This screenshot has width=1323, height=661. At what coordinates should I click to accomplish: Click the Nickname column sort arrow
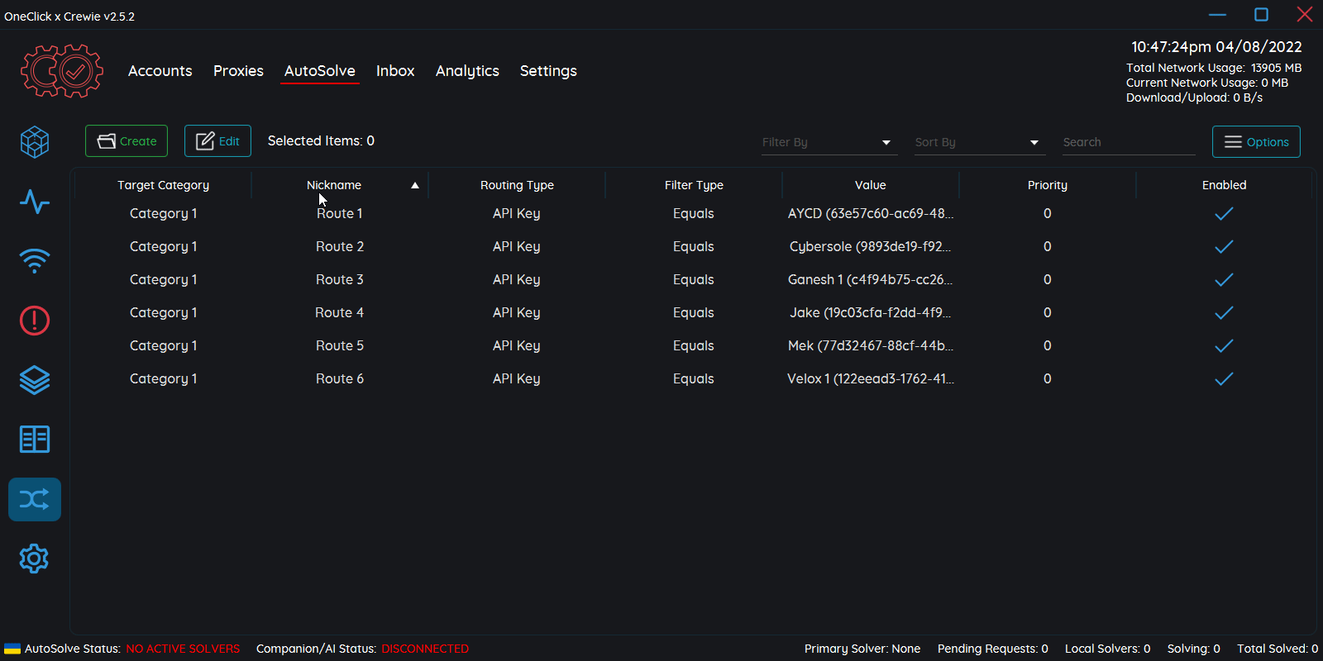[x=415, y=186]
